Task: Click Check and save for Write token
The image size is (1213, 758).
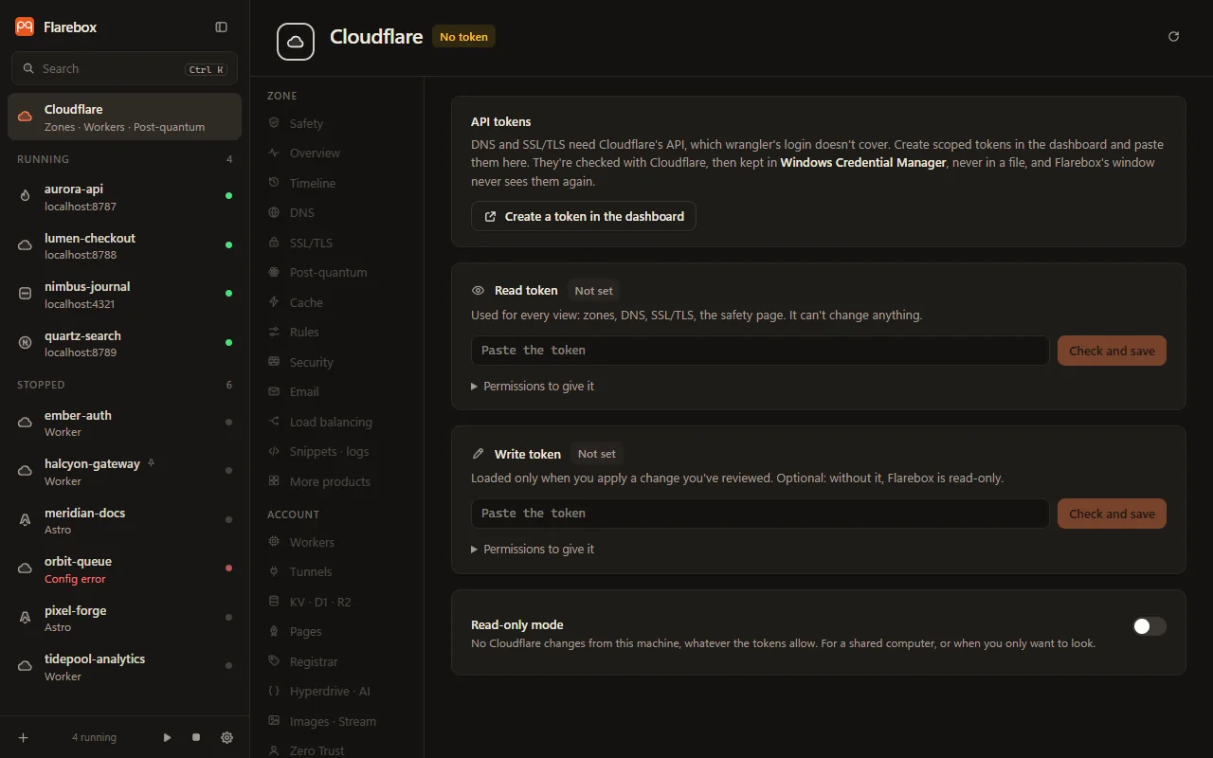Action: coord(1112,514)
